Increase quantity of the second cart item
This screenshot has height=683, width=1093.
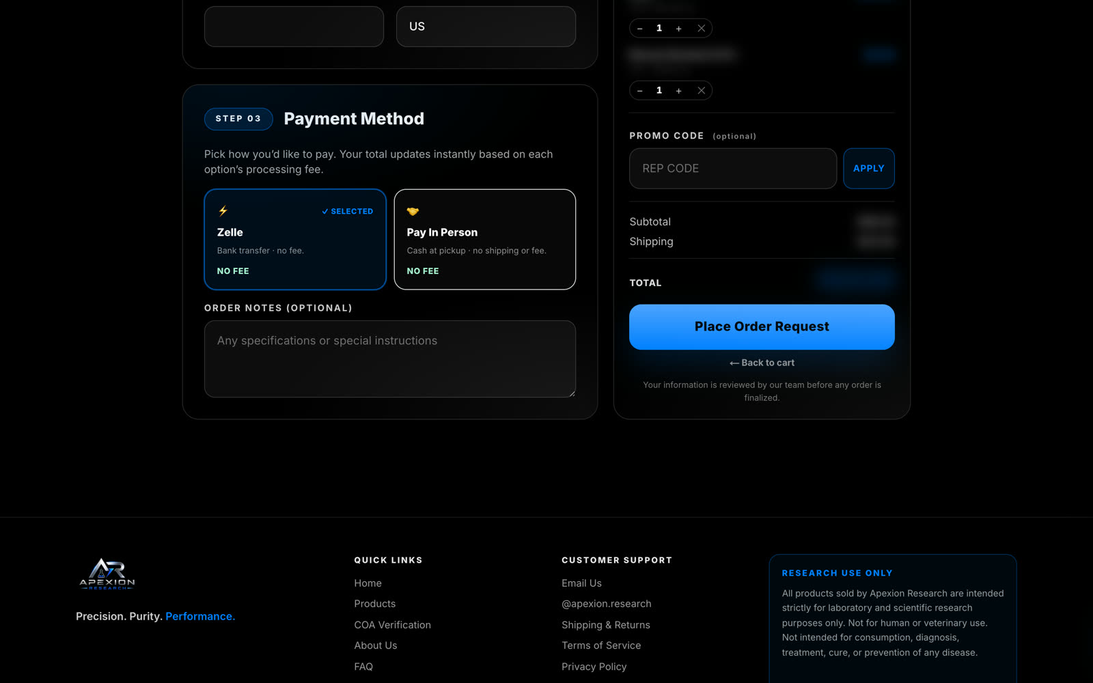tap(678, 91)
